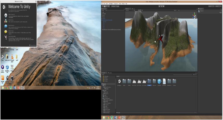Click Chrome icon in right taskbar
The height and width of the screenshot is (120, 223).
point(108,118)
